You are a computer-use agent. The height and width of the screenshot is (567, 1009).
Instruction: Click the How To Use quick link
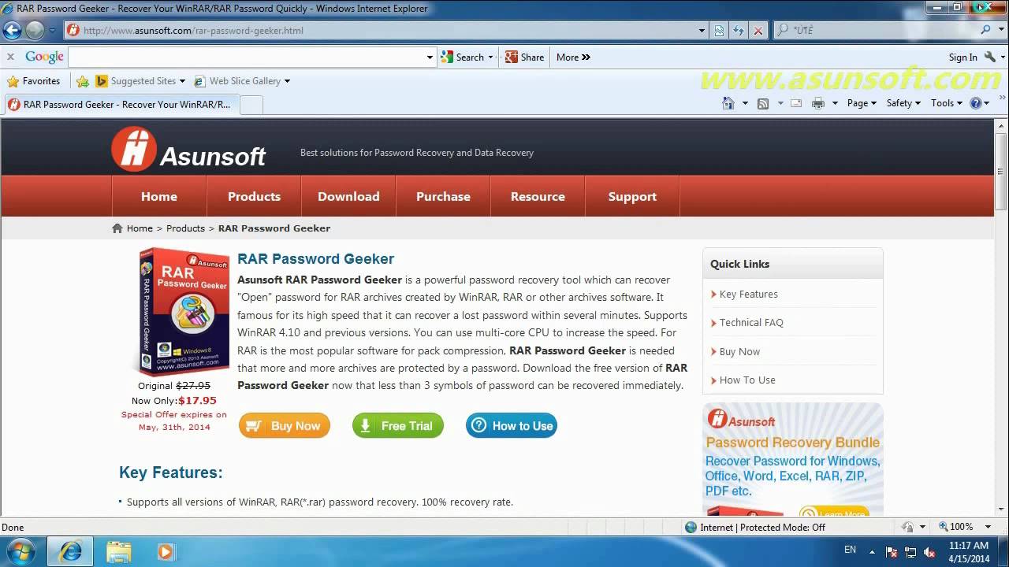click(x=747, y=380)
